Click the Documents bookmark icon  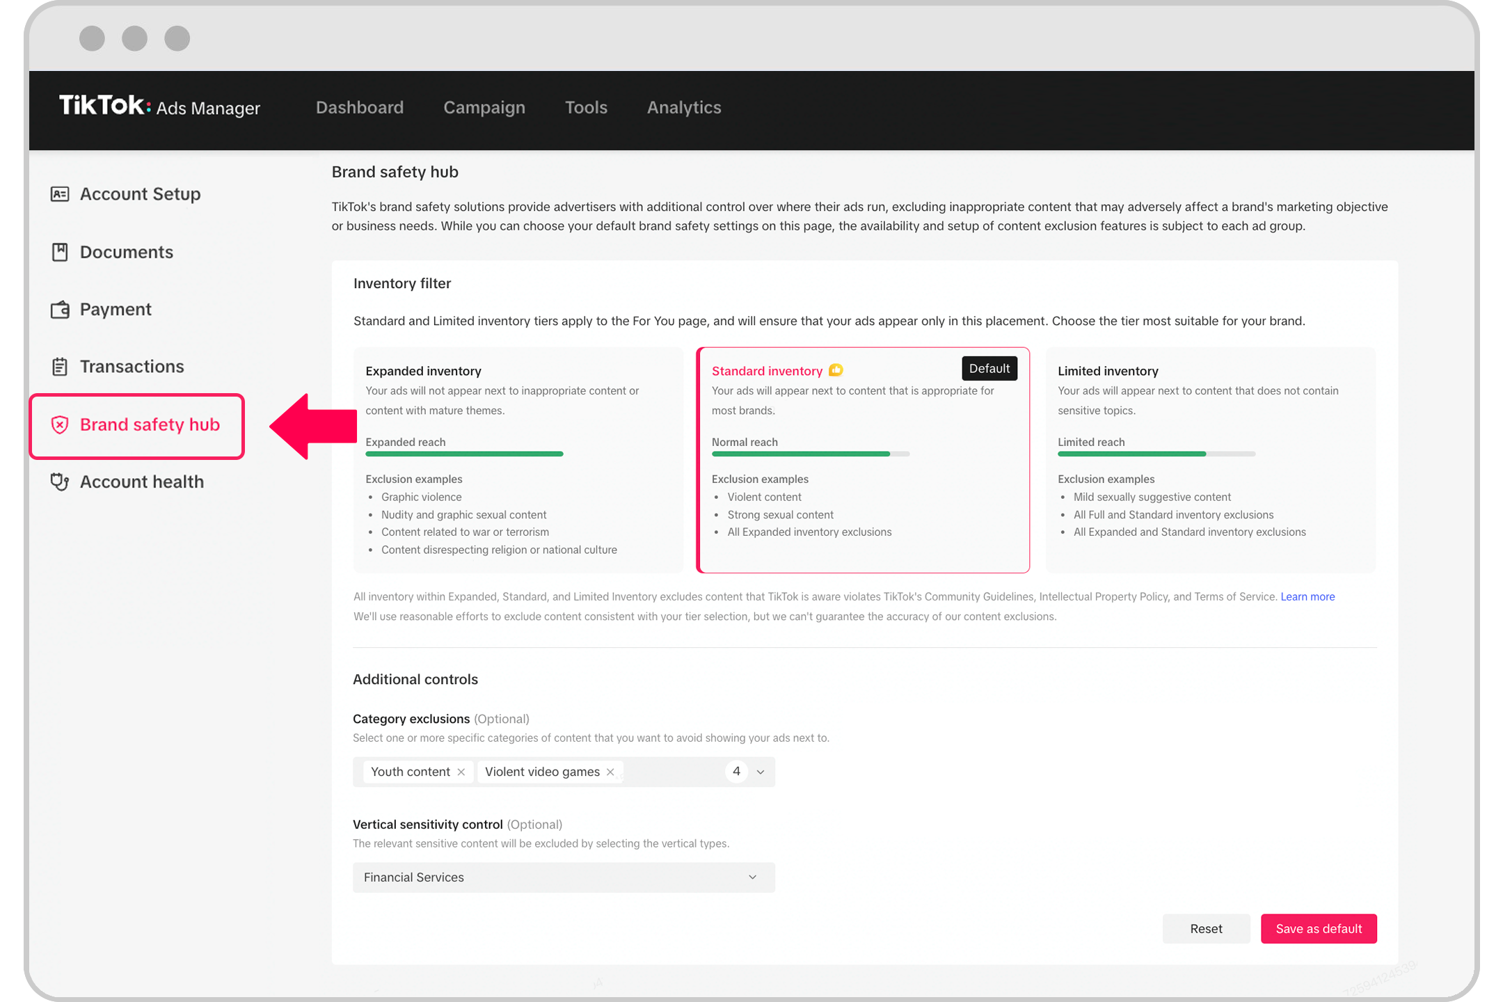60,252
